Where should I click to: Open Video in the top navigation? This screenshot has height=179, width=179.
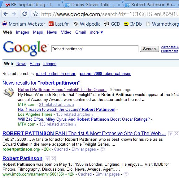pyautogui.click(x=66, y=32)
